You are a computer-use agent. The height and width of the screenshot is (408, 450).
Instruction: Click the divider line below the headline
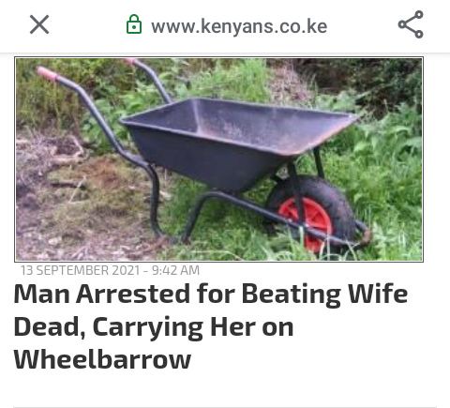click(x=225, y=407)
